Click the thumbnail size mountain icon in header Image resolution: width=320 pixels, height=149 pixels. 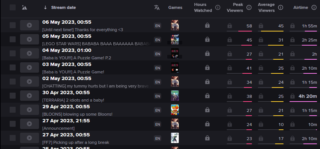pos(25,7)
